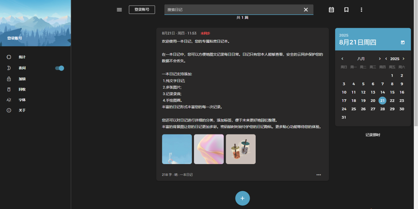This screenshot has width=418, height=209.
Task: Go to previous month in calendar
Action: click(342, 59)
